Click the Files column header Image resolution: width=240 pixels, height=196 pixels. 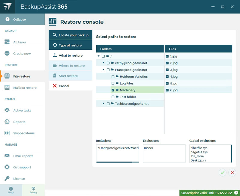[199, 49]
